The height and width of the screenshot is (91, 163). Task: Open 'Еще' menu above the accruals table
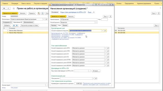tap(156, 25)
